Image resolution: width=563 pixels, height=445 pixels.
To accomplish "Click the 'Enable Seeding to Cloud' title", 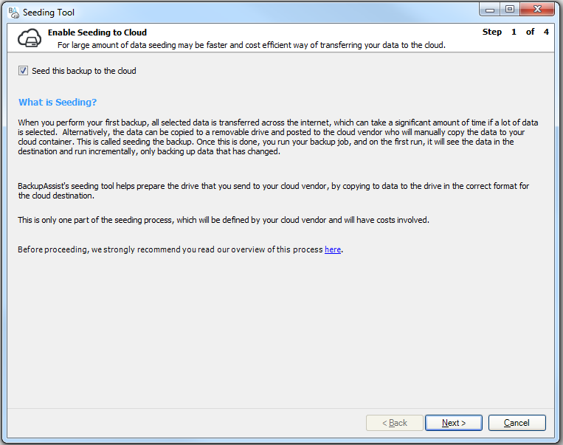I will [x=97, y=32].
